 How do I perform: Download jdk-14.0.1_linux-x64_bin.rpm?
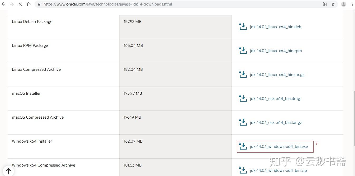(276, 51)
